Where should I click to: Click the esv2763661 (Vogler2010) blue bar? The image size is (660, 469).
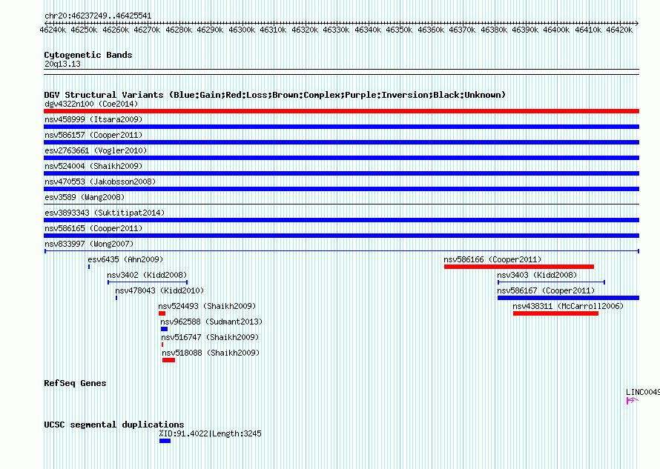tap(341, 158)
